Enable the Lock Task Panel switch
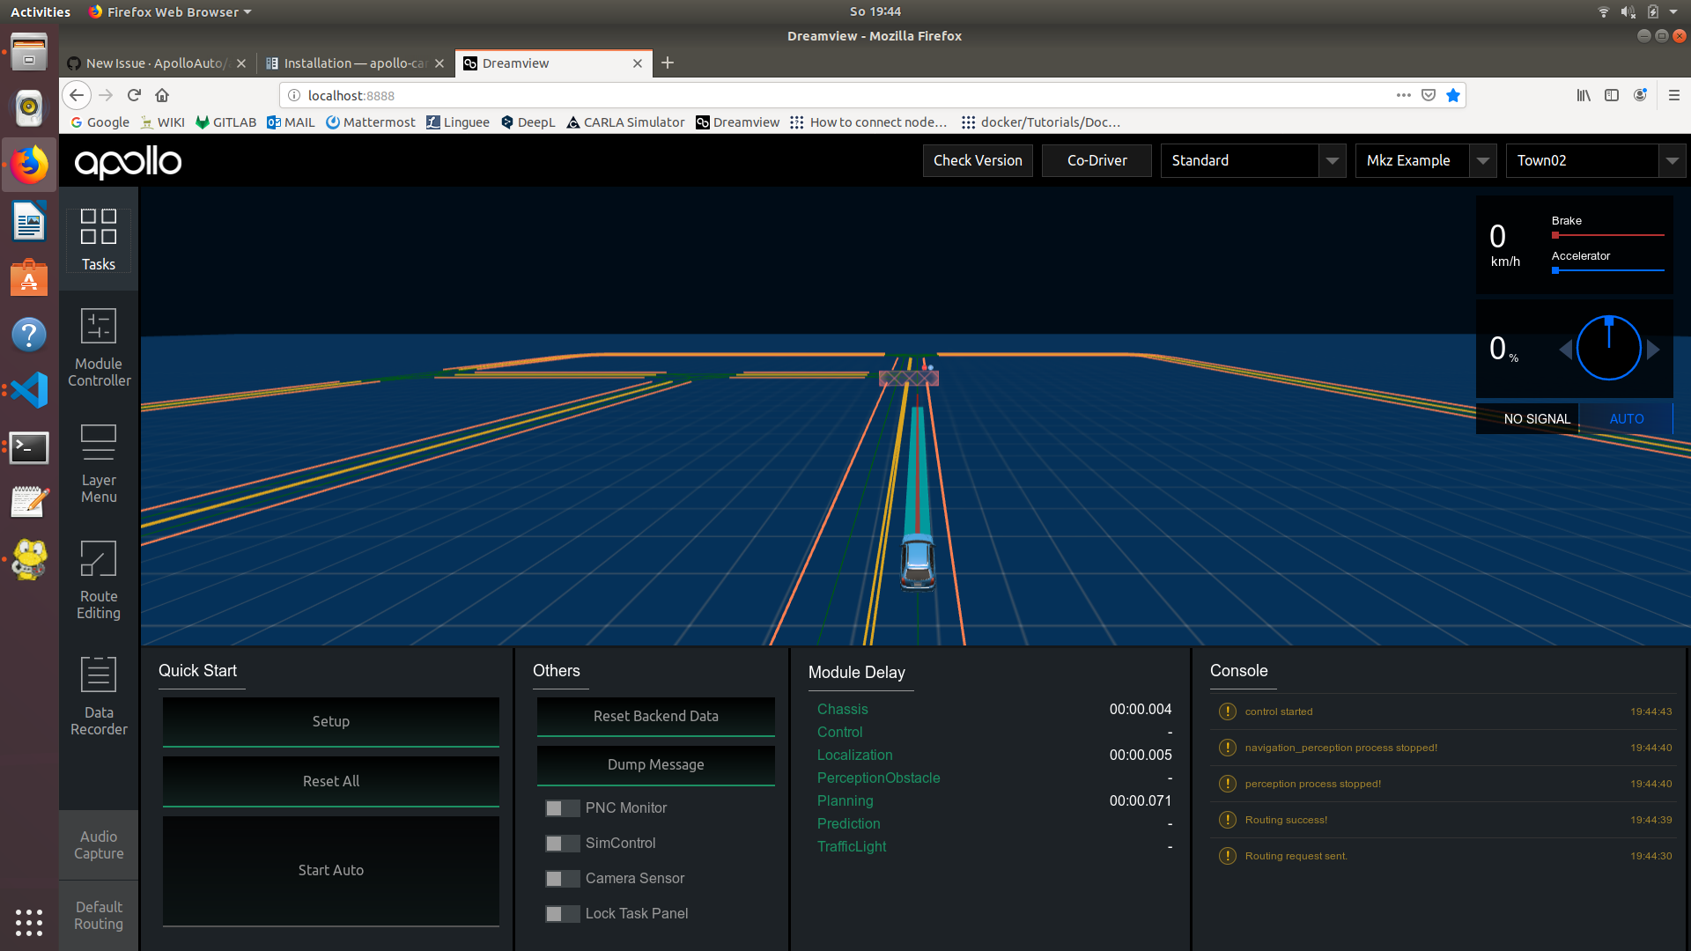Viewport: 1691px width, 951px height. pyautogui.click(x=562, y=914)
